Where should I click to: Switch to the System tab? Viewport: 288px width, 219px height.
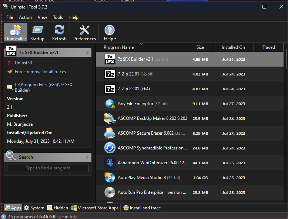tap(34, 208)
